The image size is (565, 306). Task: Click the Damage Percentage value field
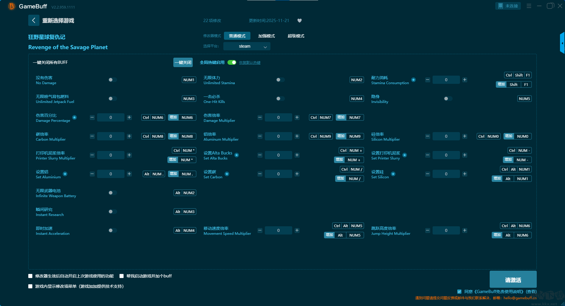coord(111,117)
